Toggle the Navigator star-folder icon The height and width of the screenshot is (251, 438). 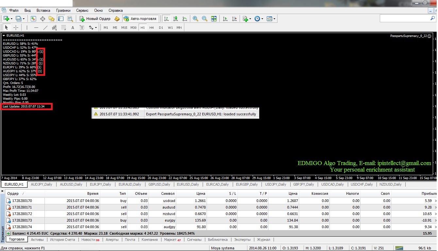52,19
